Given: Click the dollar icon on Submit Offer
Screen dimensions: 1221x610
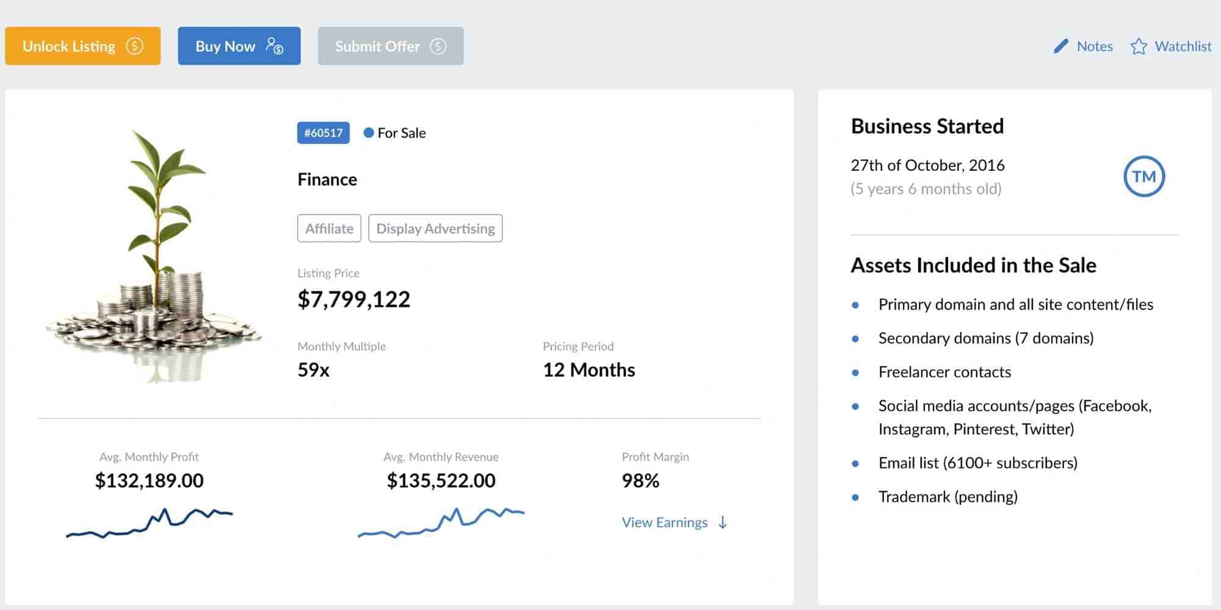Looking at the screenshot, I should 438,46.
